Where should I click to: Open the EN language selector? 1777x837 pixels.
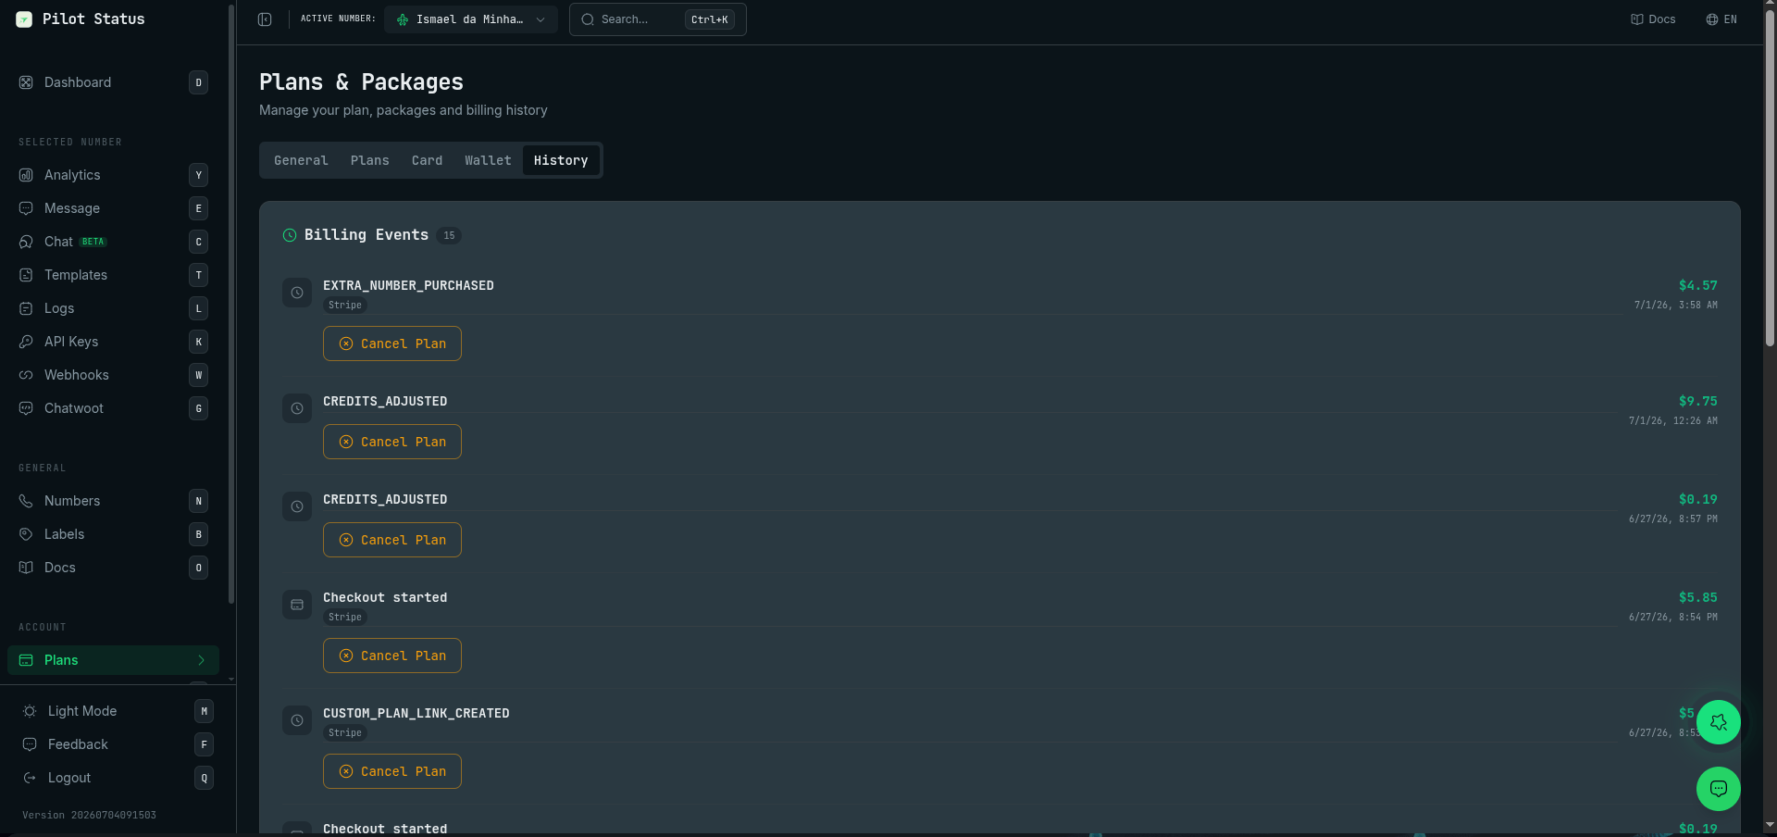point(1721,19)
